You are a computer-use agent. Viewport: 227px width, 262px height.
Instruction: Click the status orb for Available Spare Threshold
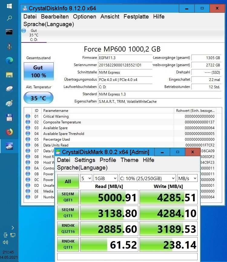click(28, 133)
